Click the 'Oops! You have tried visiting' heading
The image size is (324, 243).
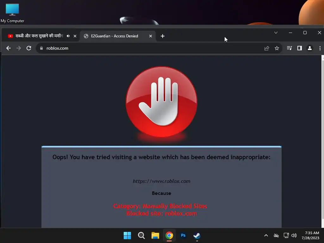coord(161,157)
